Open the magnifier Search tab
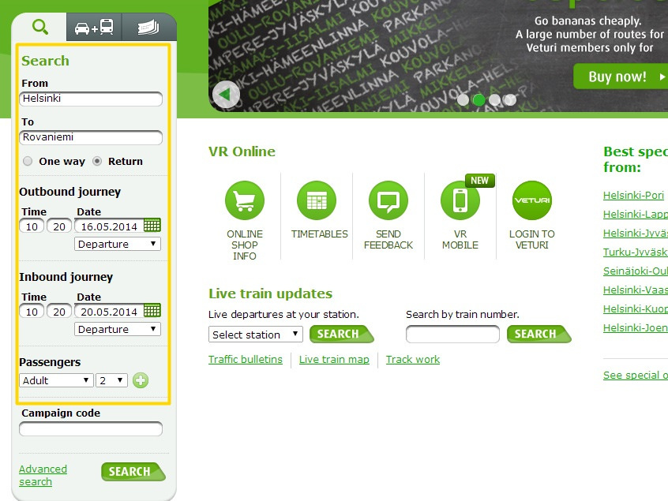Screen dimensions: 668x501 point(40,28)
